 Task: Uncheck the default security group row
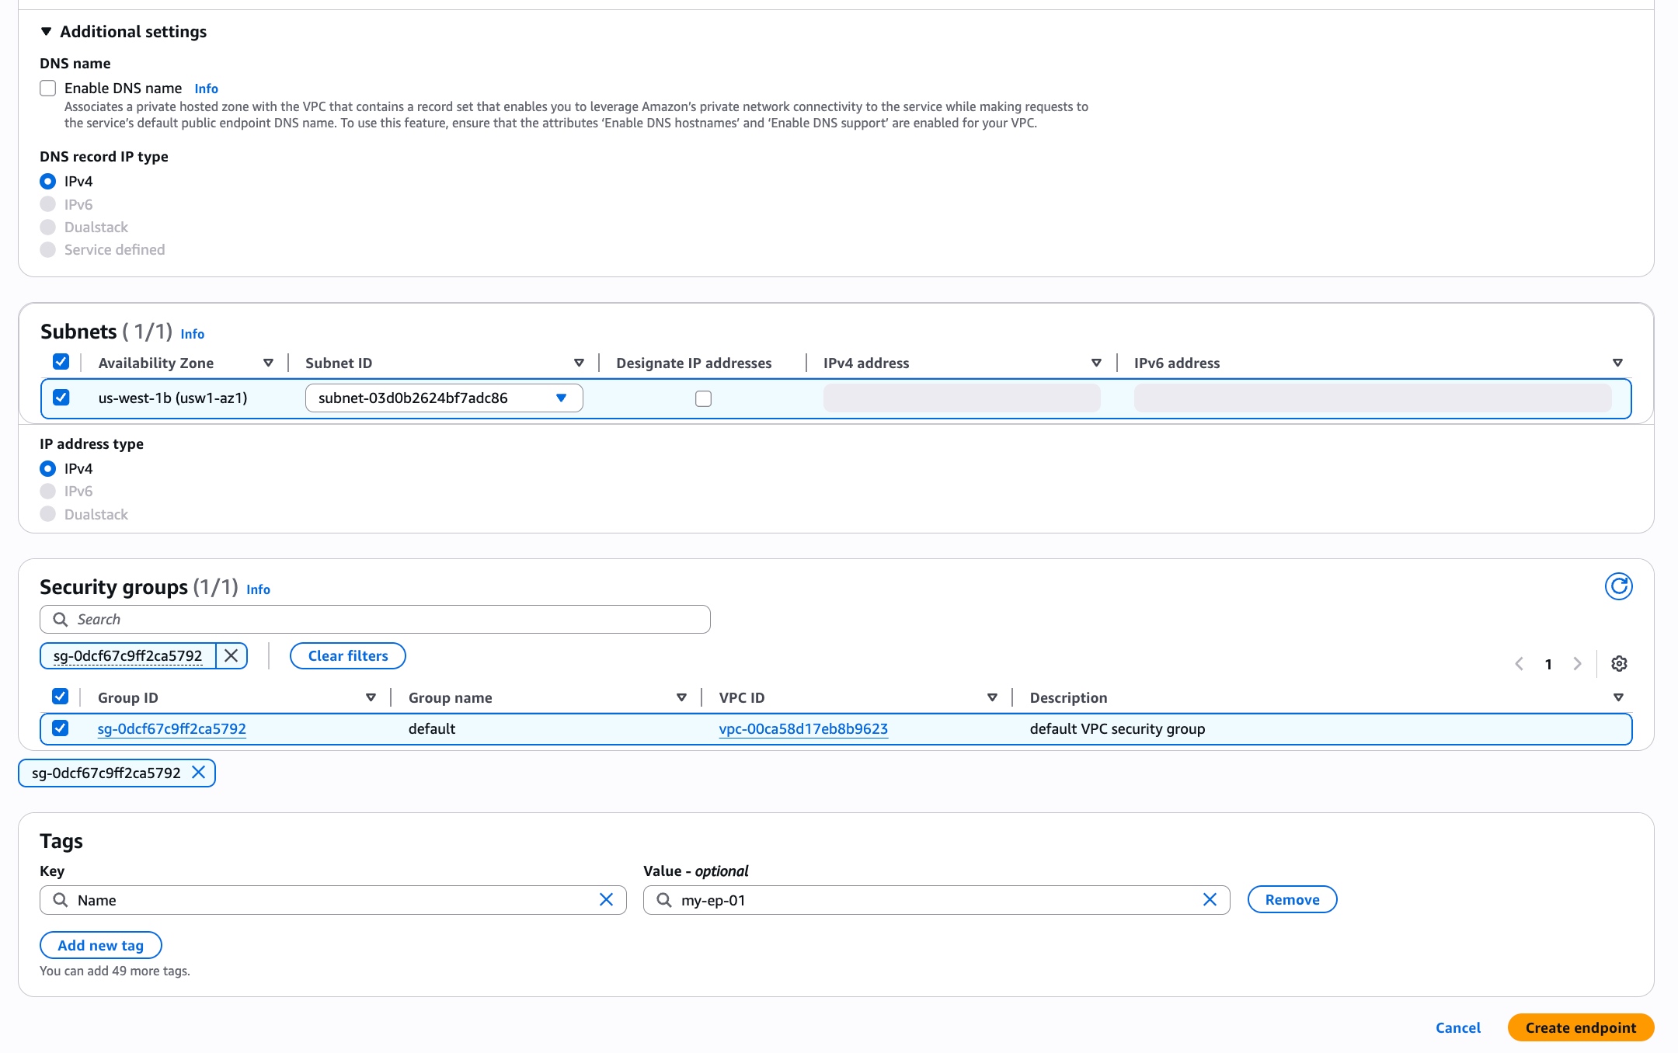click(x=61, y=728)
